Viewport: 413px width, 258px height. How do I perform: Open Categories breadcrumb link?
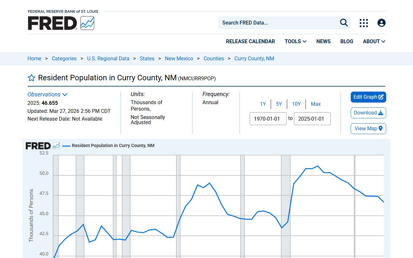tap(64, 58)
